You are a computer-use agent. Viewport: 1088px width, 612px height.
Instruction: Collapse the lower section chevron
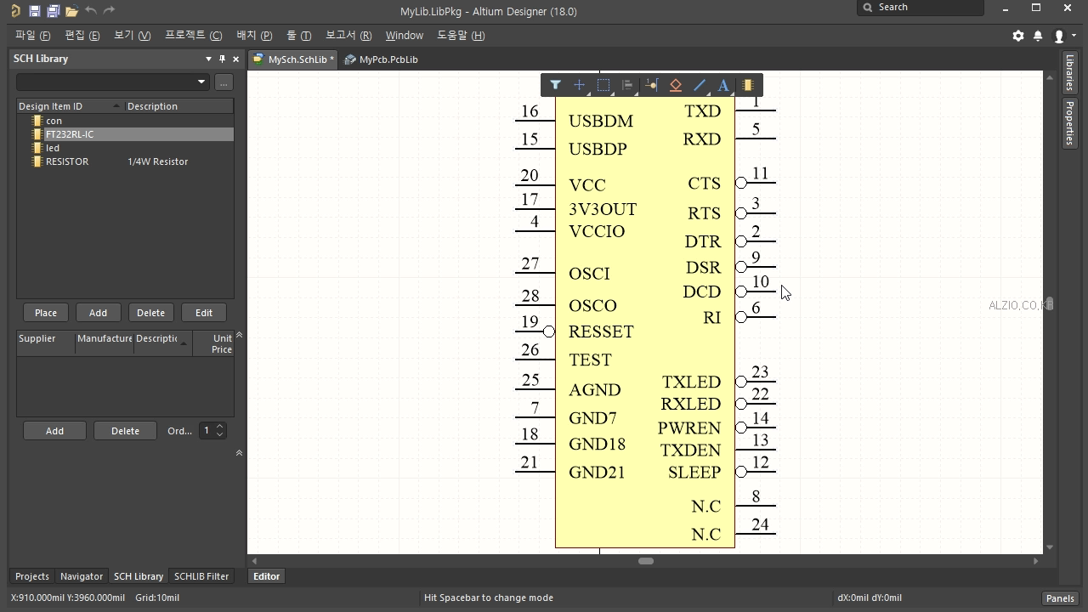pos(239,453)
